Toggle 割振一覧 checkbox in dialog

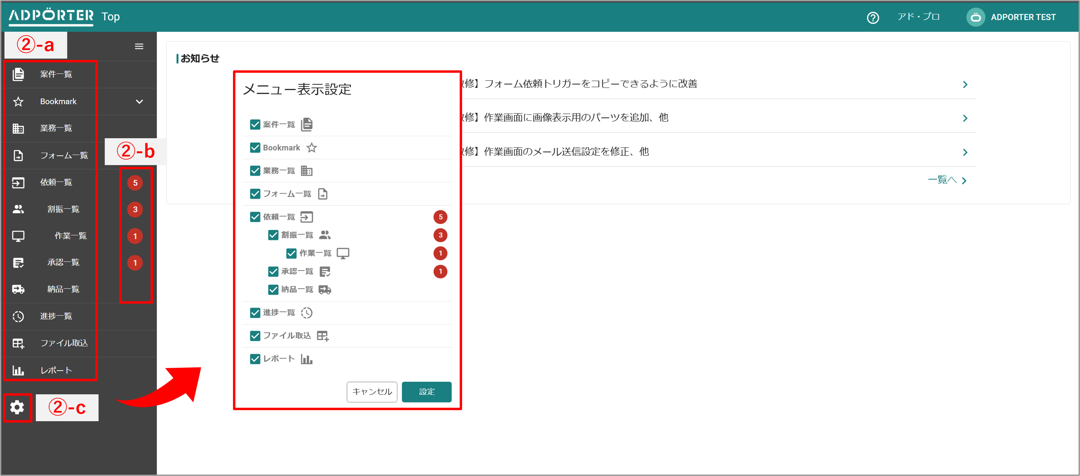[273, 235]
